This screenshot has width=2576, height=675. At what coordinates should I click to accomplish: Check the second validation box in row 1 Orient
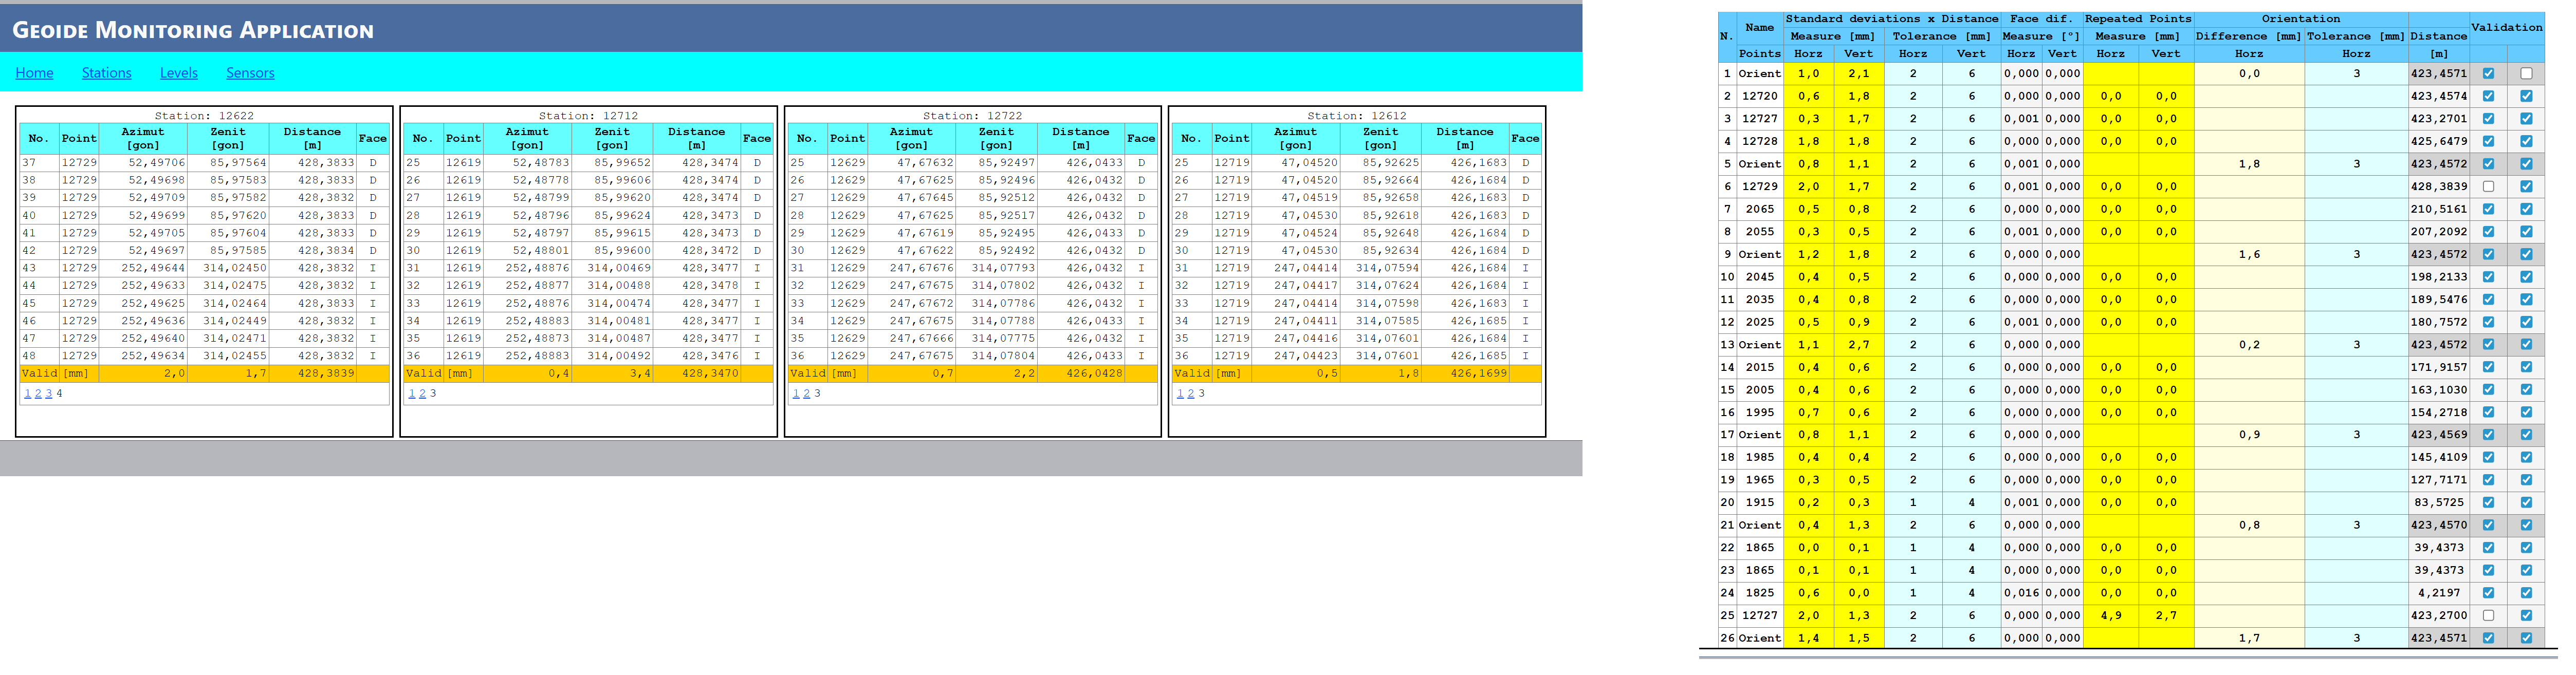pos(2526,73)
